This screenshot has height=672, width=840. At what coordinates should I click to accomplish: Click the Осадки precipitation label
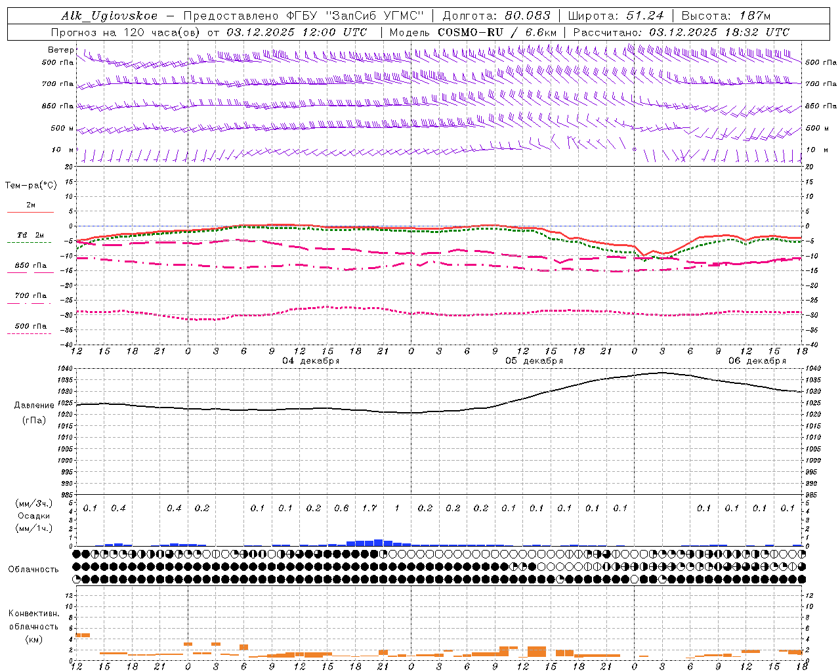(34, 516)
